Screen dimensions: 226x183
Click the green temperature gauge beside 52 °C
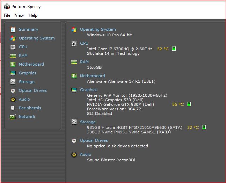tap(174, 49)
